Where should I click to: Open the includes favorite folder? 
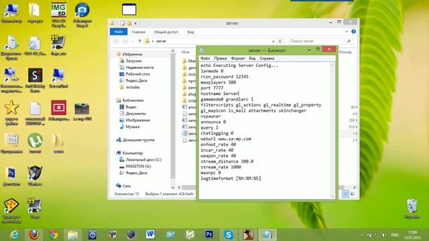click(x=133, y=87)
